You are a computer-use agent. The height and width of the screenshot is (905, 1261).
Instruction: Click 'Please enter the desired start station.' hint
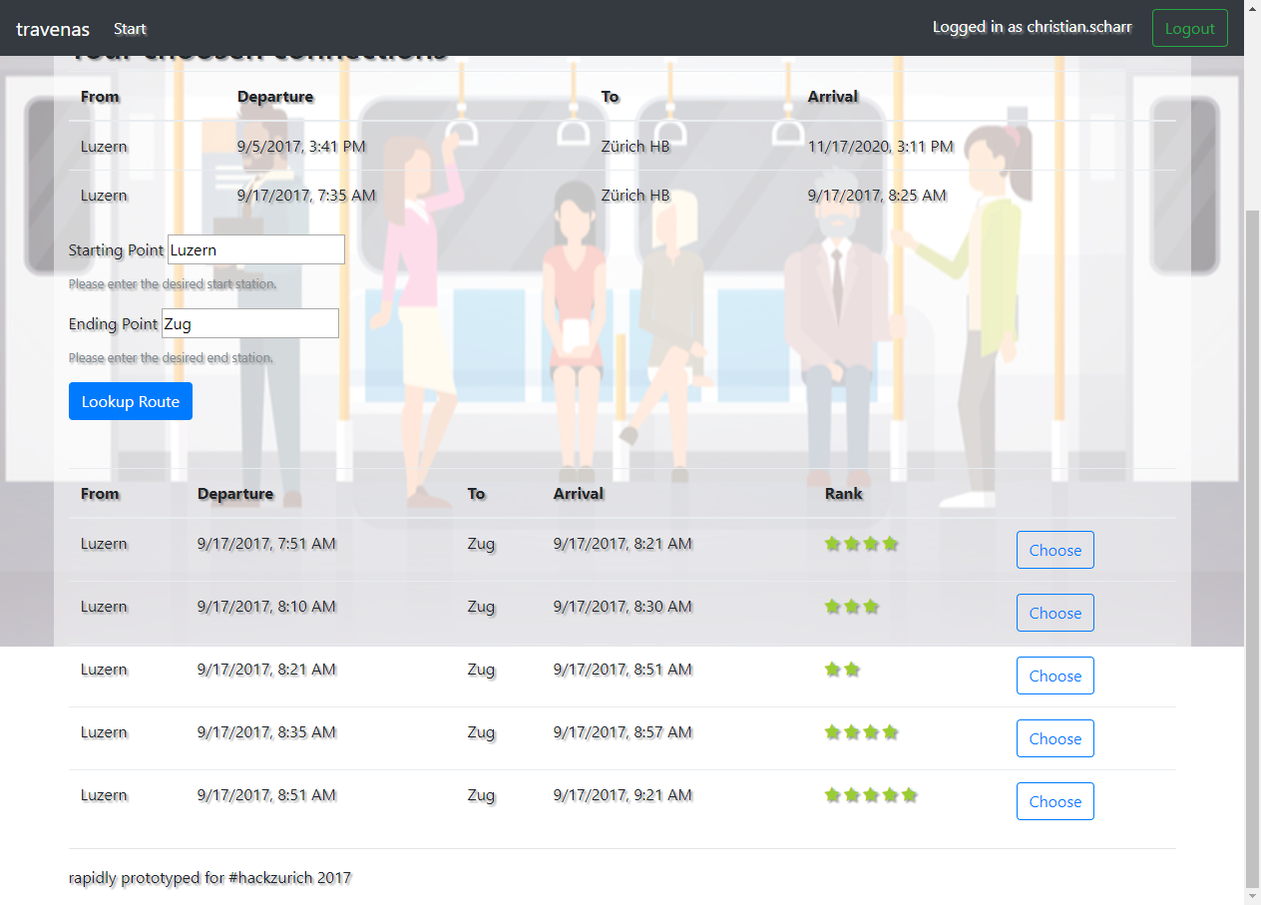pyautogui.click(x=173, y=284)
